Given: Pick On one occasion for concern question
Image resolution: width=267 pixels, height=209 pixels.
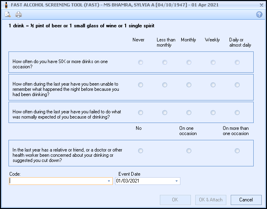Looking at the screenshot, I should pyautogui.click(x=189, y=151).
